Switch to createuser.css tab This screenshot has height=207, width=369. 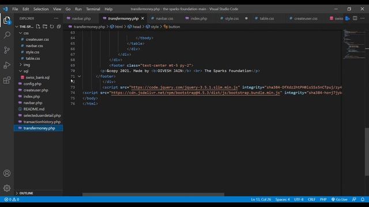(306, 18)
